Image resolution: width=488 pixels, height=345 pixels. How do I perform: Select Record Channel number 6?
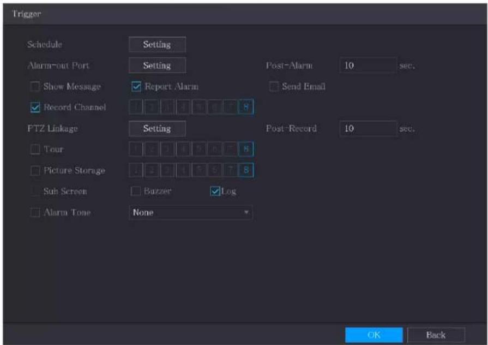click(215, 107)
